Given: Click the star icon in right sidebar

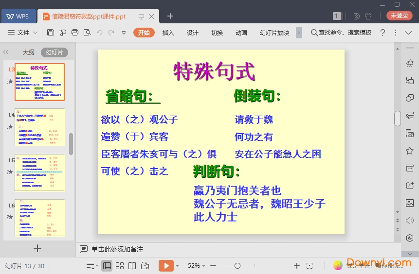Looking at the screenshot, I should (x=410, y=151).
